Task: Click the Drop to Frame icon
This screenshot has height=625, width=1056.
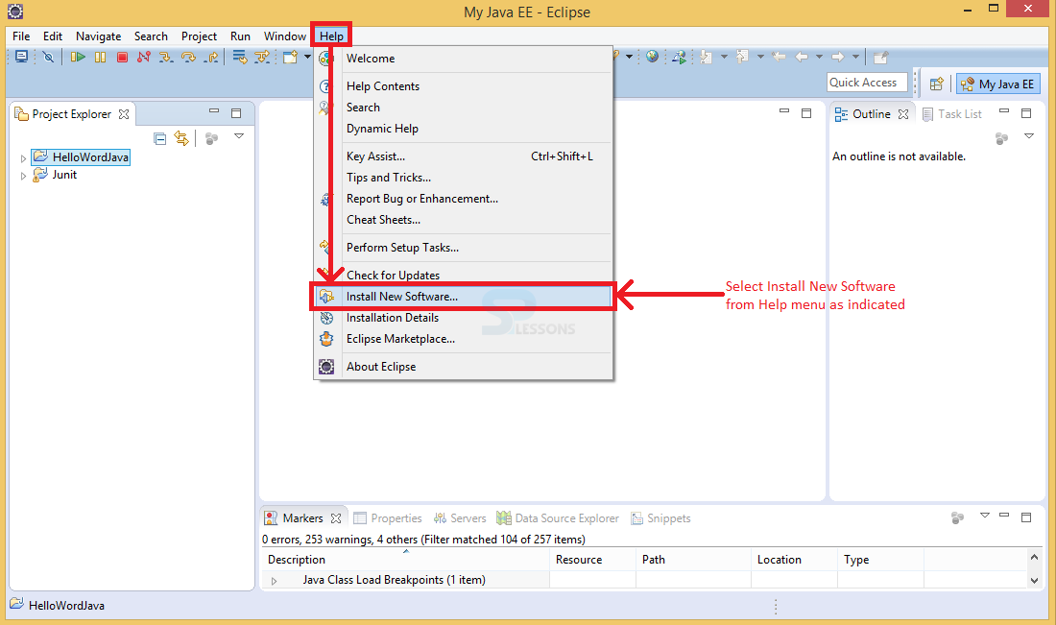Action: tap(240, 58)
